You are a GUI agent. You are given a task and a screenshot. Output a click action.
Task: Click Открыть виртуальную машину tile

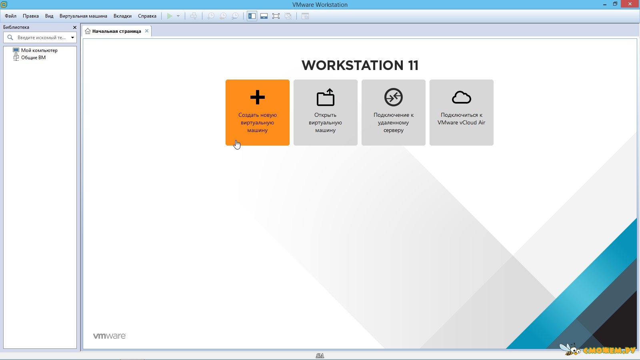(x=326, y=112)
